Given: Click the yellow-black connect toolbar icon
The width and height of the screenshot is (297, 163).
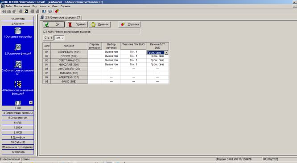Looking at the screenshot, I should point(26,11).
